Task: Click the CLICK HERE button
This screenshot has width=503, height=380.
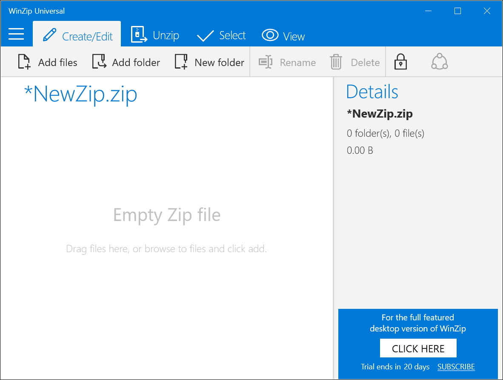Action: [x=418, y=348]
